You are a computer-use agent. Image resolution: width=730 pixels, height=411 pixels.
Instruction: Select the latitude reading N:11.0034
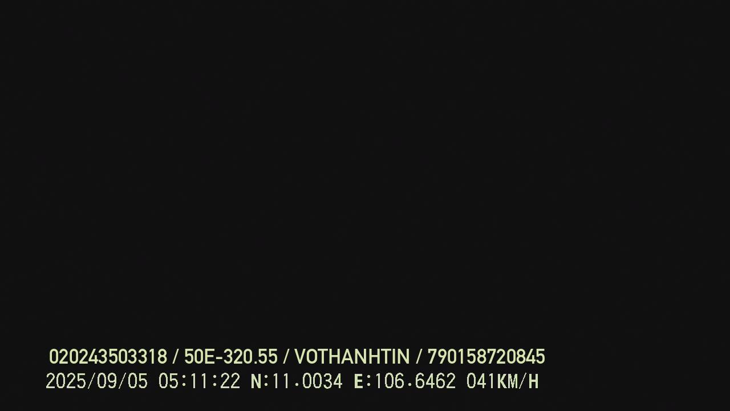click(297, 381)
